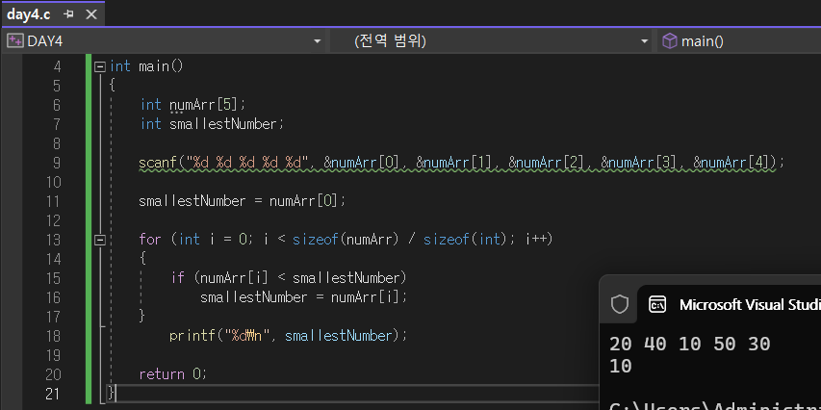821x410 pixels.
Task: Click the console input line 20 40 10 50 30
Action: click(x=689, y=344)
